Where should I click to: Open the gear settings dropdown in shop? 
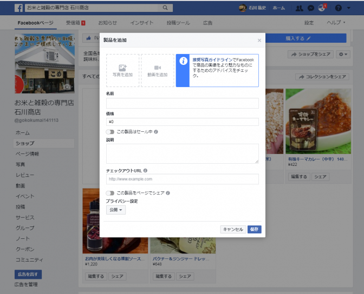coord(343,54)
